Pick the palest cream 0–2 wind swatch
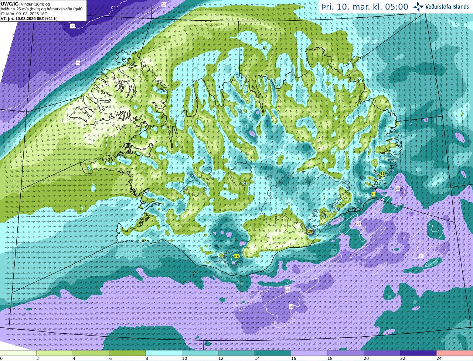Viewport: 473px width, 361px height. 18,353
